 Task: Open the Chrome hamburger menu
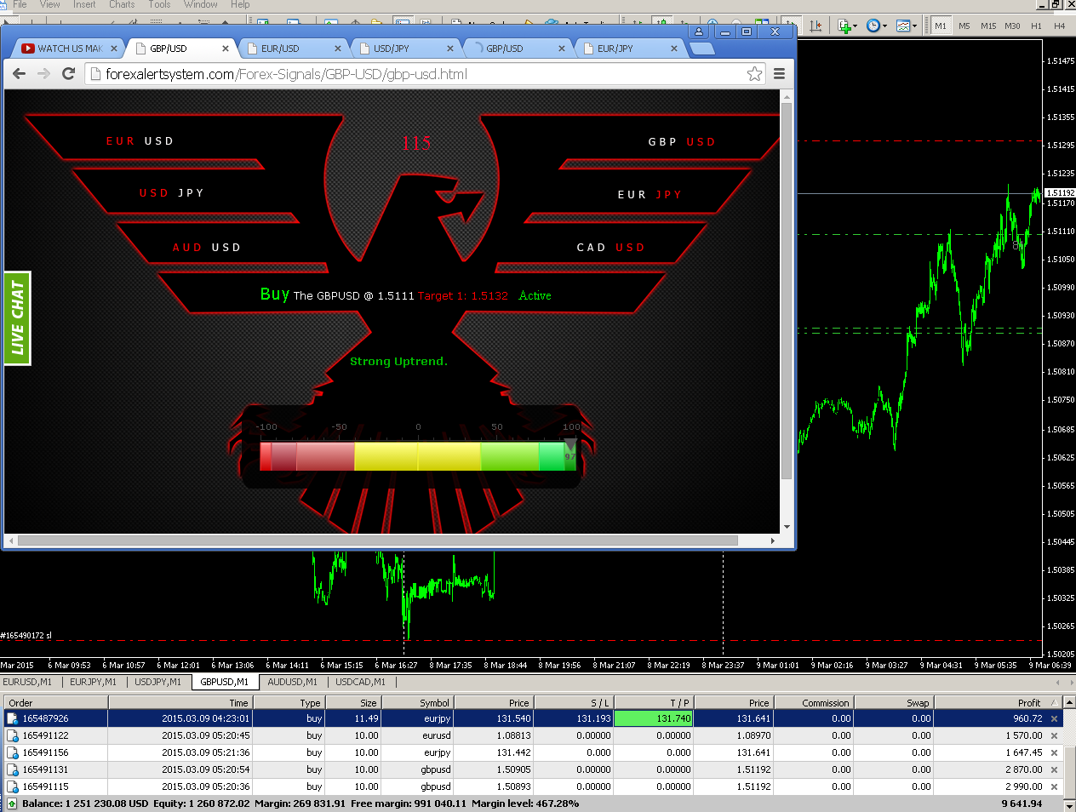[x=779, y=74]
